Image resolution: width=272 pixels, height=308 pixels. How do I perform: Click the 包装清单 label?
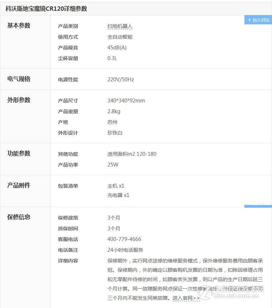click(x=68, y=186)
